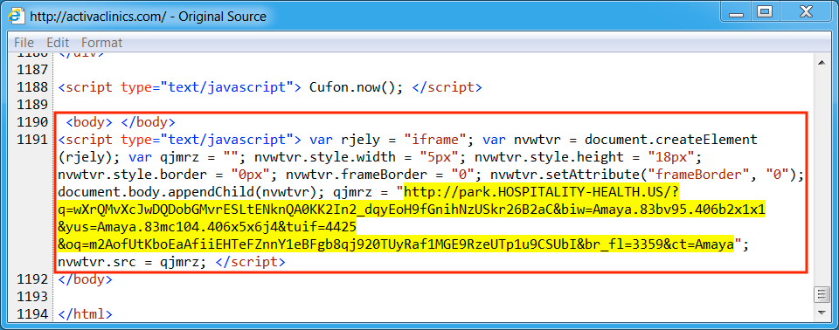Screen dimensions: 839x330
Task: Click line number 1188
Action: (32, 87)
